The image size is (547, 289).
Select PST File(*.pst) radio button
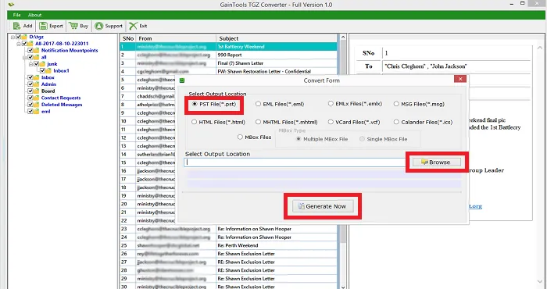point(195,104)
